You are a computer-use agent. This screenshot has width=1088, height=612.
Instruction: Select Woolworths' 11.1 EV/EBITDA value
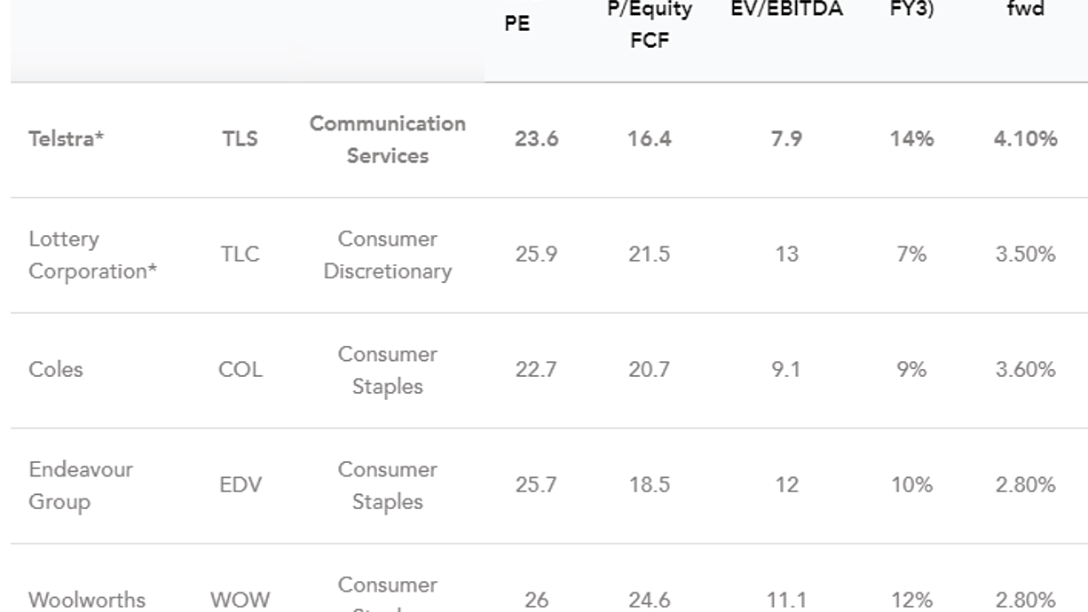(786, 600)
